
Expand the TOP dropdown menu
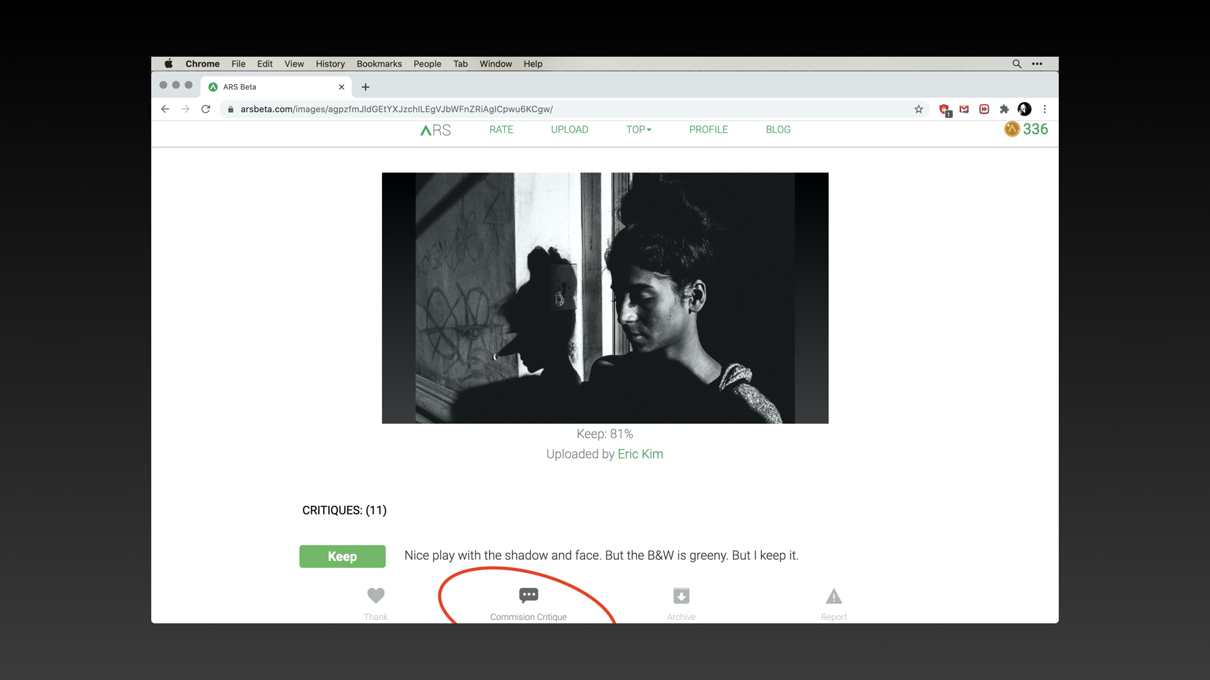point(638,130)
